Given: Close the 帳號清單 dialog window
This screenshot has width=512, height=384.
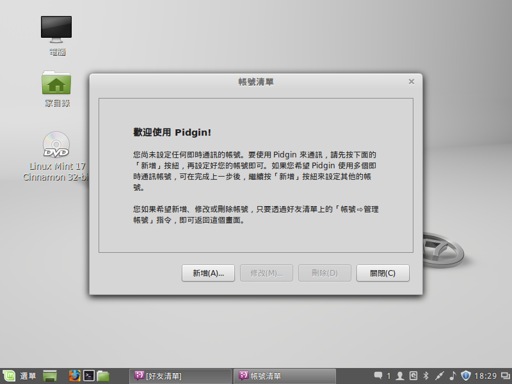Looking at the screenshot, I should pyautogui.click(x=412, y=82).
